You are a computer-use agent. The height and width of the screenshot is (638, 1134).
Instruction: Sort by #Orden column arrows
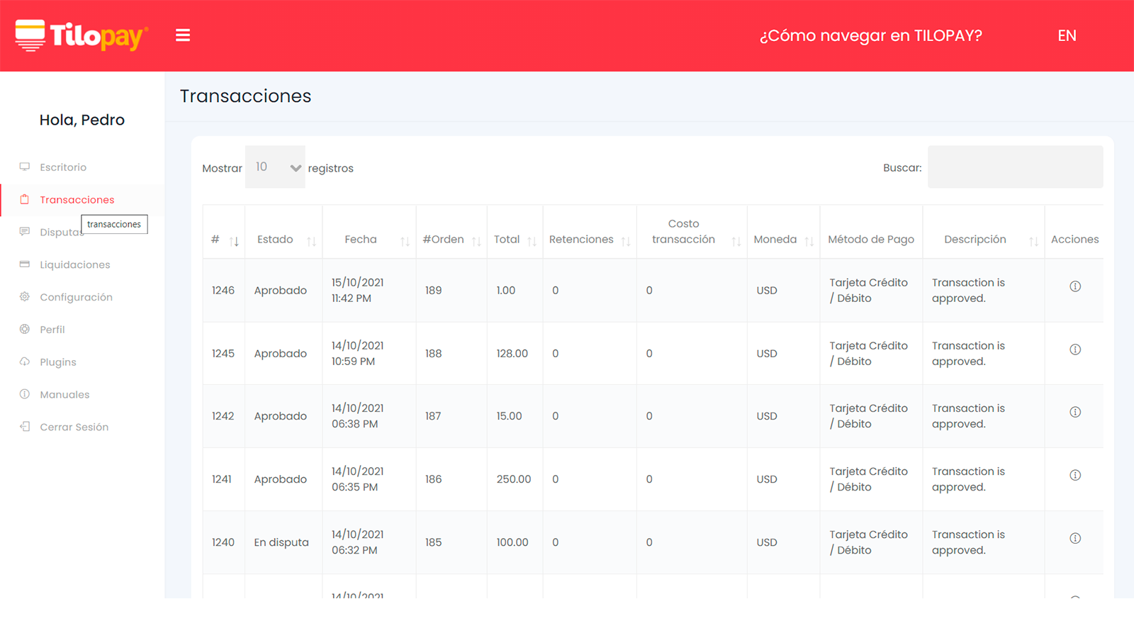pyautogui.click(x=476, y=242)
